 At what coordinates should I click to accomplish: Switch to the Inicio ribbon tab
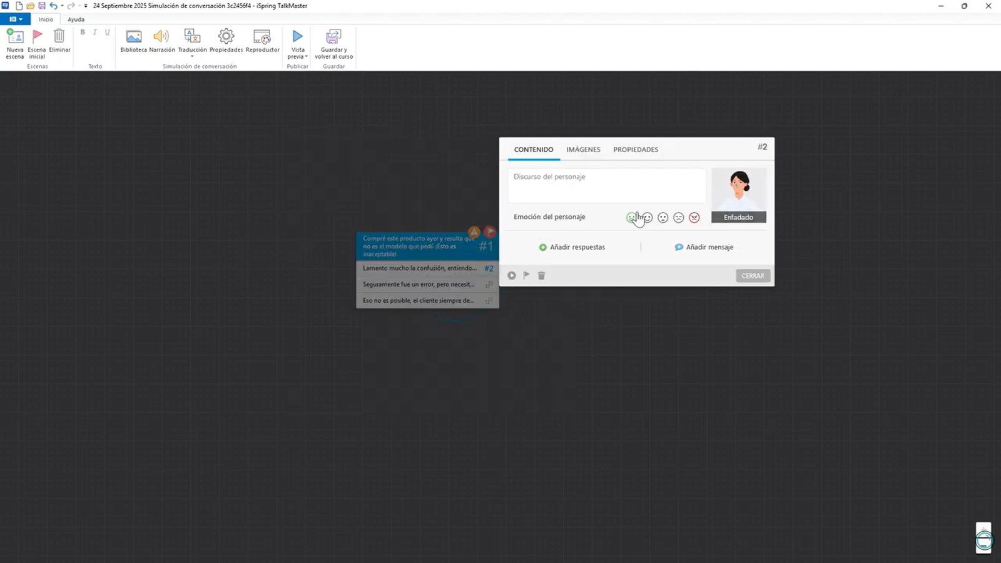pyautogui.click(x=46, y=19)
